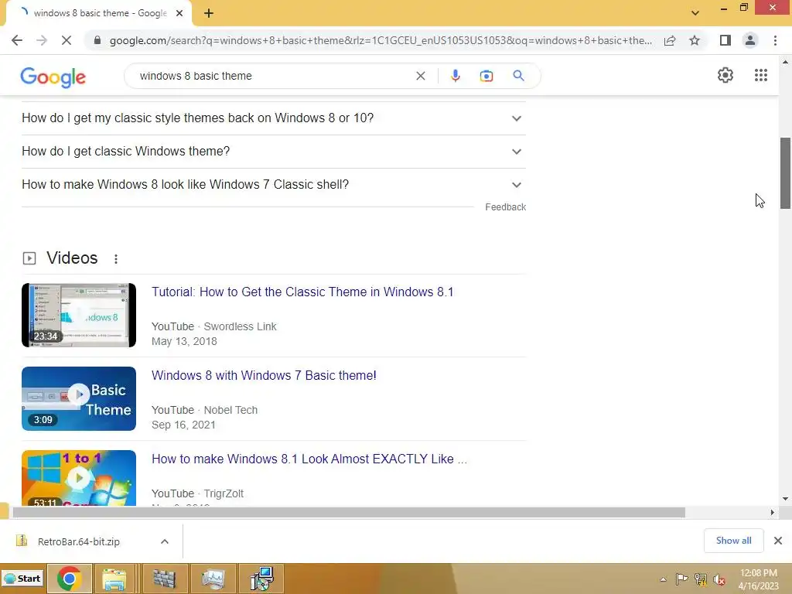
Task: Open the firewall brick-wall taskbar icon
Action: coord(164,579)
